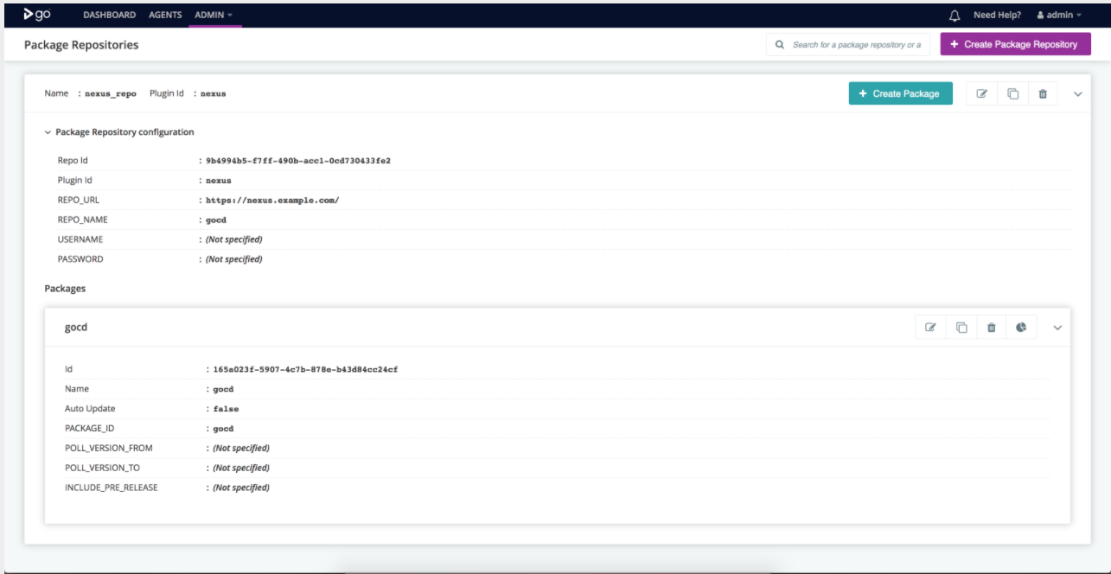Show usages of the gocd package

1021,328
